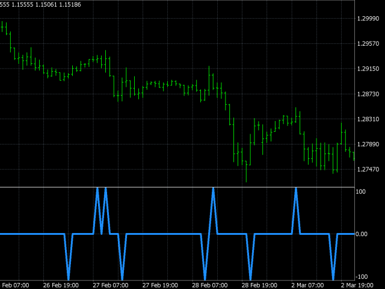Click the 27 Feb 19:00 time axis label
This screenshot has height=289, width=385.
160,285
